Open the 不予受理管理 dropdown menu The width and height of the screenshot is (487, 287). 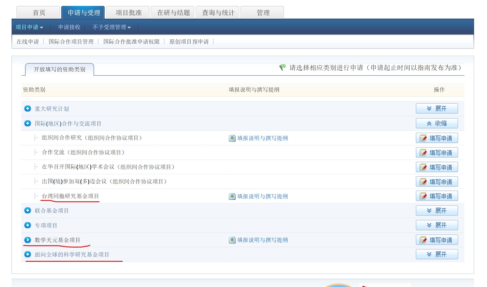111,27
